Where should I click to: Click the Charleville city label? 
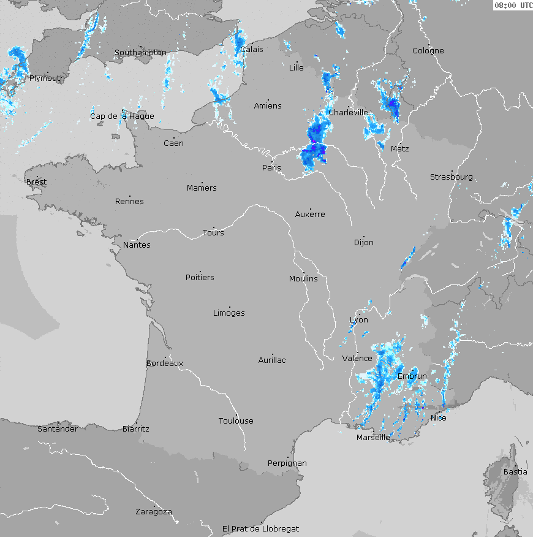[348, 113]
